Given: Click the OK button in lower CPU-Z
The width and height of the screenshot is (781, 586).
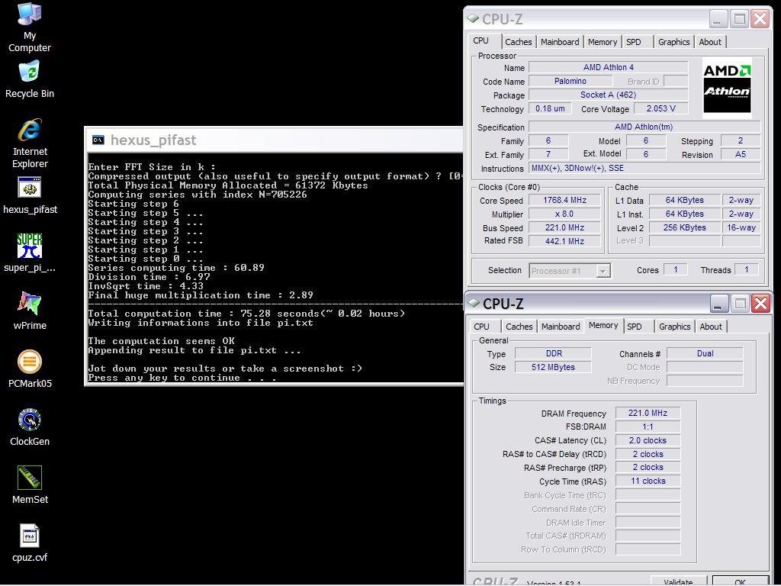Looking at the screenshot, I should point(740,581).
